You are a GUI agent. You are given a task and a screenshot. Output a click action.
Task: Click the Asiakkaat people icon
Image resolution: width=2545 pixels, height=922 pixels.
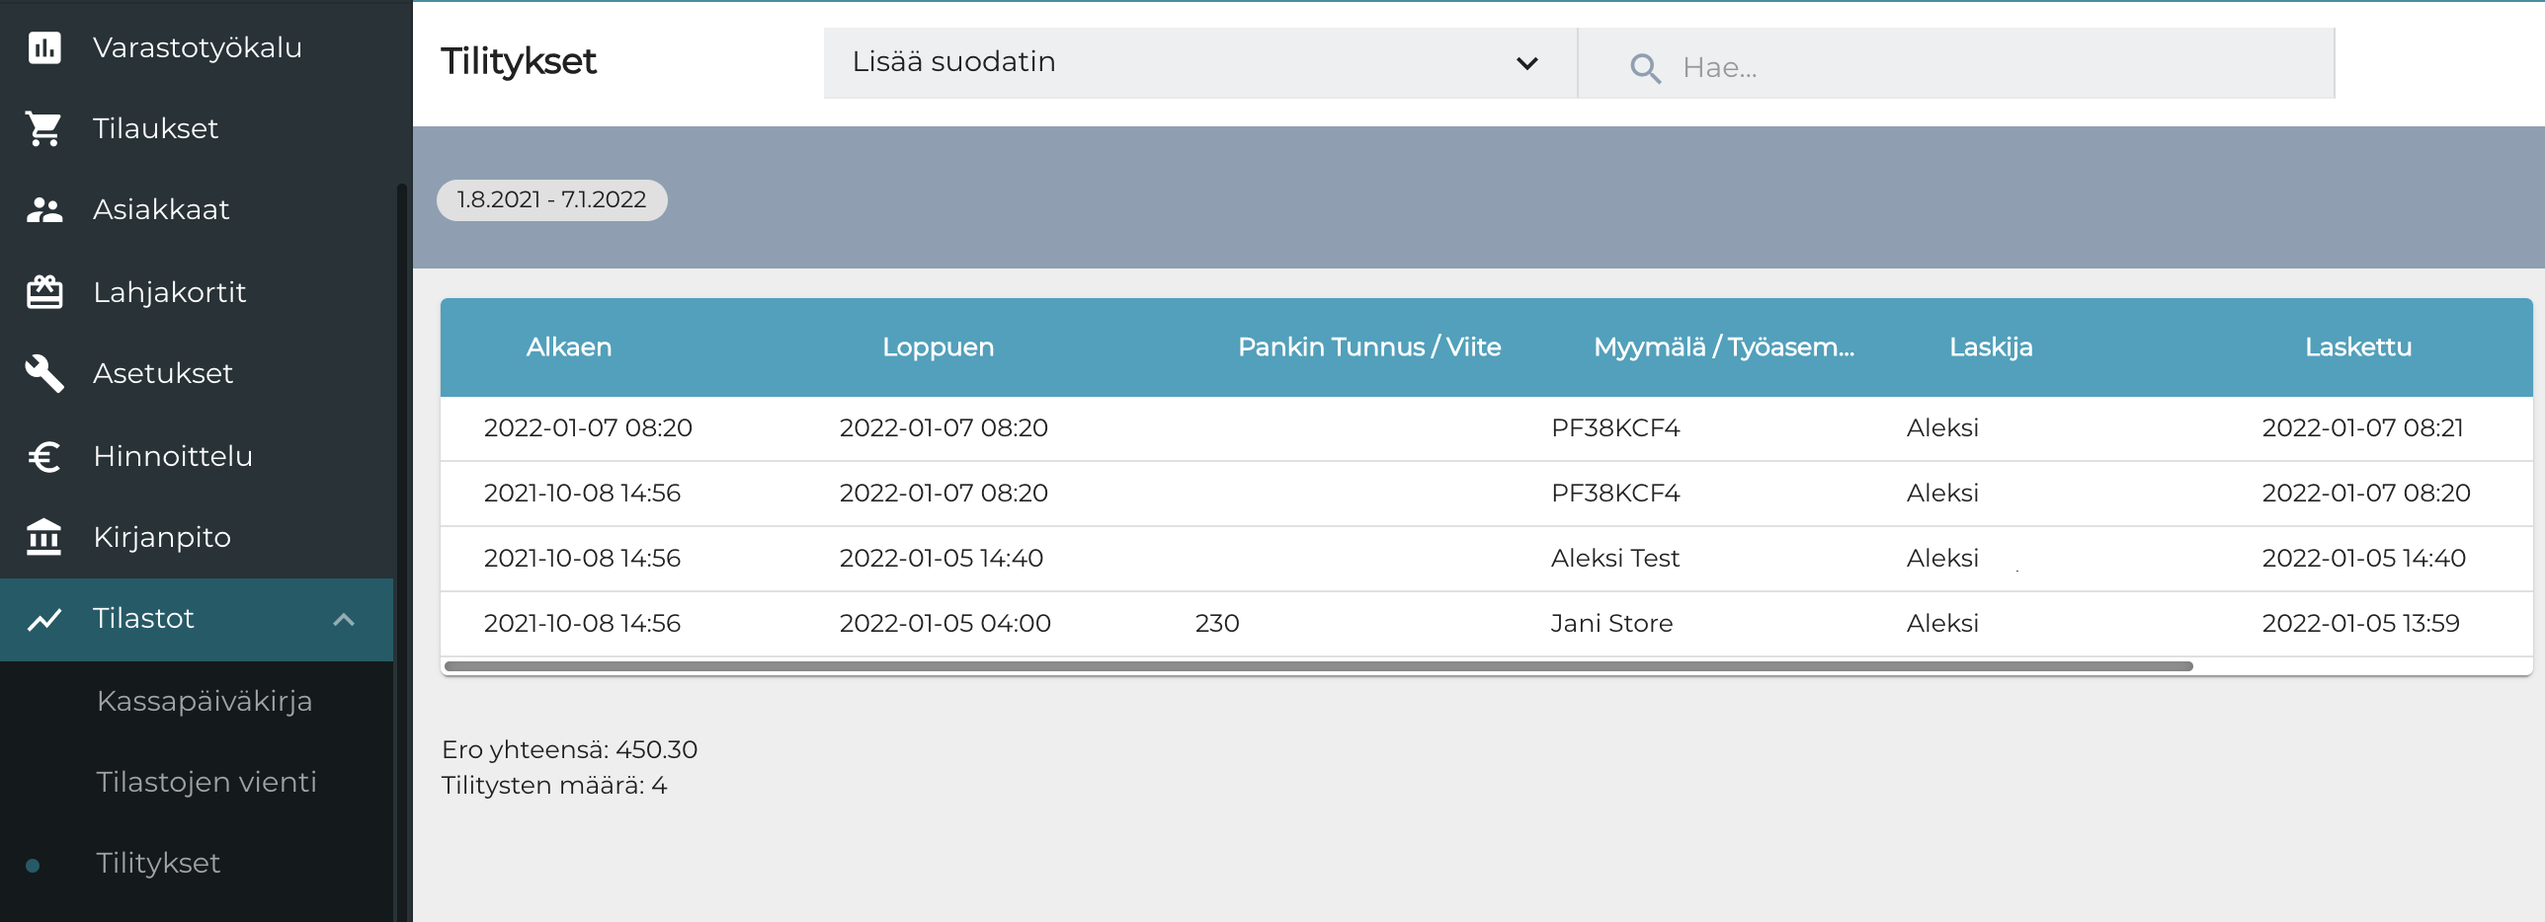(44, 209)
